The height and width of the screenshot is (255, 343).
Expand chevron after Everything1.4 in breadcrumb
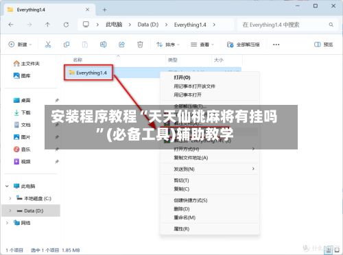pyautogui.click(x=214, y=25)
